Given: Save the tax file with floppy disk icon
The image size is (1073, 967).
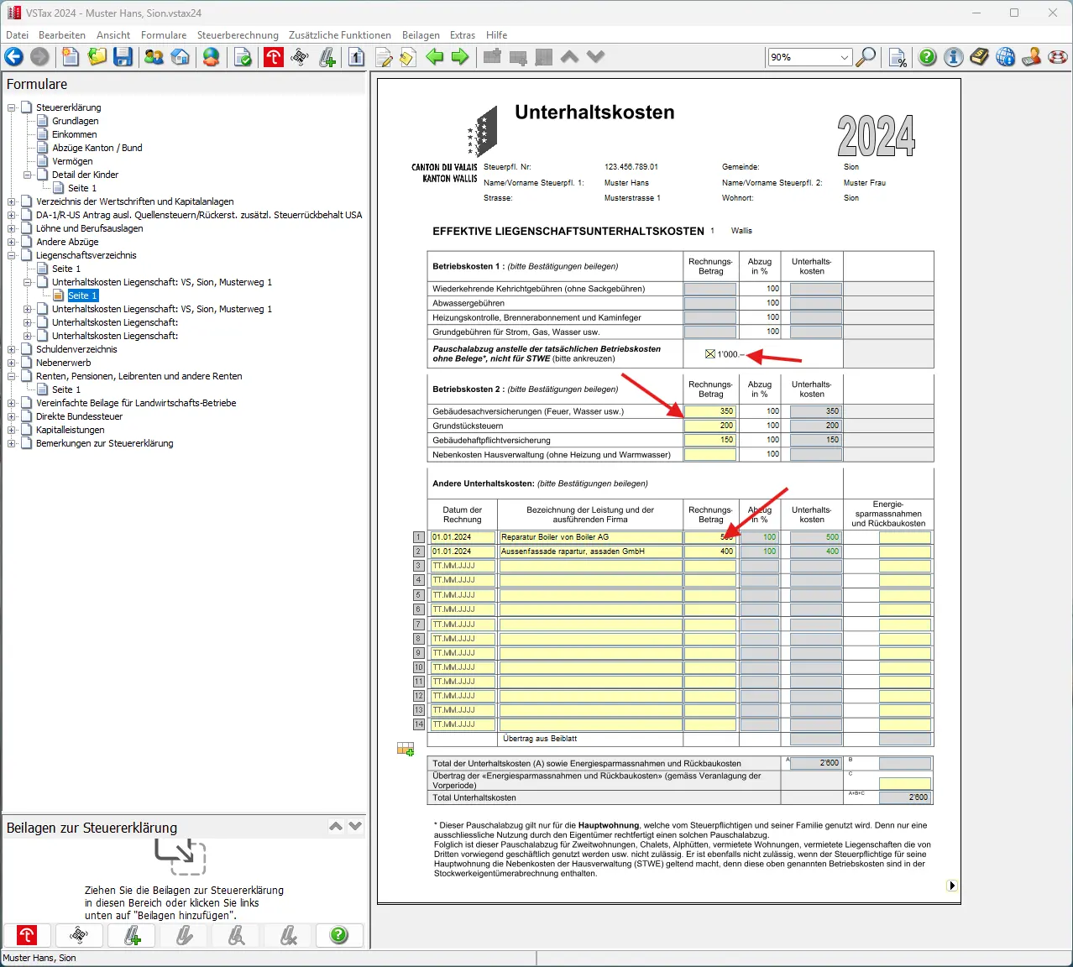Looking at the screenshot, I should point(123,57).
